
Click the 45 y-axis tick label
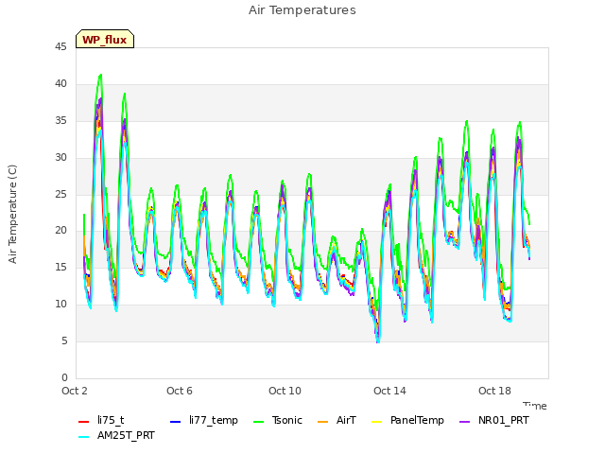pos(60,47)
